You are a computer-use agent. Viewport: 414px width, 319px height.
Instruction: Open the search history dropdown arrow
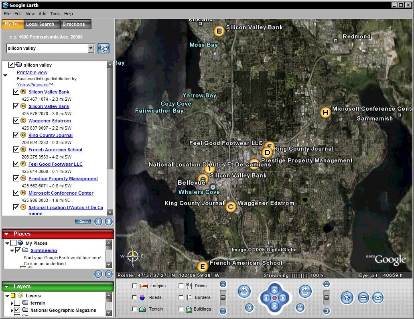click(x=91, y=49)
